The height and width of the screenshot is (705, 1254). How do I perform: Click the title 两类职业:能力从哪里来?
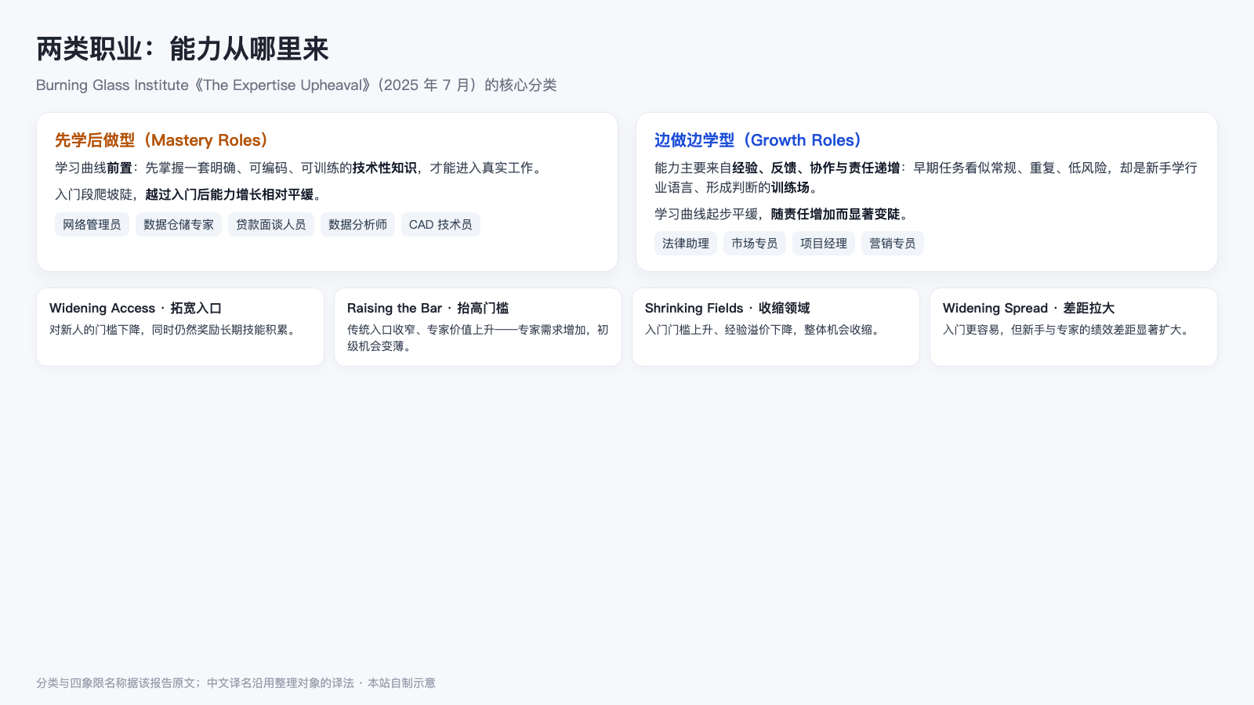(183, 49)
